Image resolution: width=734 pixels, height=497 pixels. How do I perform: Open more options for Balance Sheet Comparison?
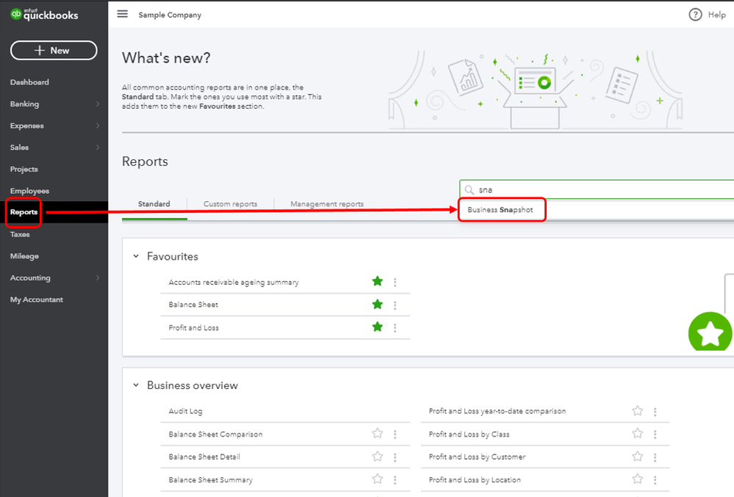pyautogui.click(x=395, y=434)
